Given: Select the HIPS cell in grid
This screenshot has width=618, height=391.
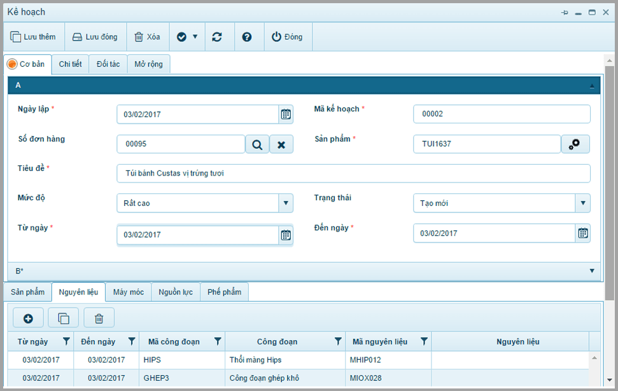Looking at the screenshot, I should [181, 360].
